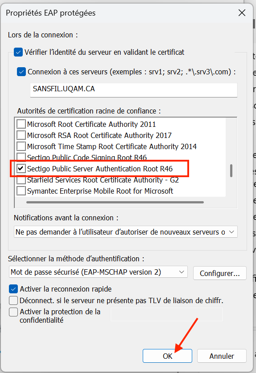Disable Activer la reconnexion rapide
Image resolution: width=256 pixels, height=373 pixels.
click(x=13, y=289)
